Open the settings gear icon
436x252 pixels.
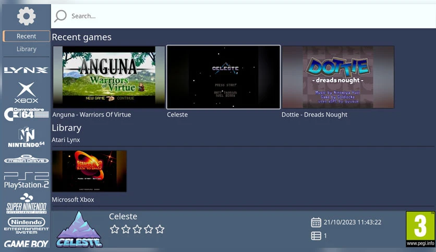pyautogui.click(x=27, y=16)
